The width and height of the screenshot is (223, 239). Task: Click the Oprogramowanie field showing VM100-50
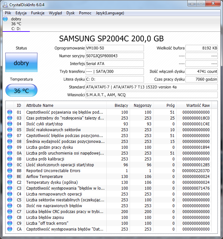pyautogui.click(x=115, y=48)
